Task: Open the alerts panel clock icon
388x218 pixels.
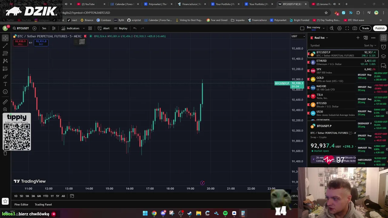Action: pos(383,47)
